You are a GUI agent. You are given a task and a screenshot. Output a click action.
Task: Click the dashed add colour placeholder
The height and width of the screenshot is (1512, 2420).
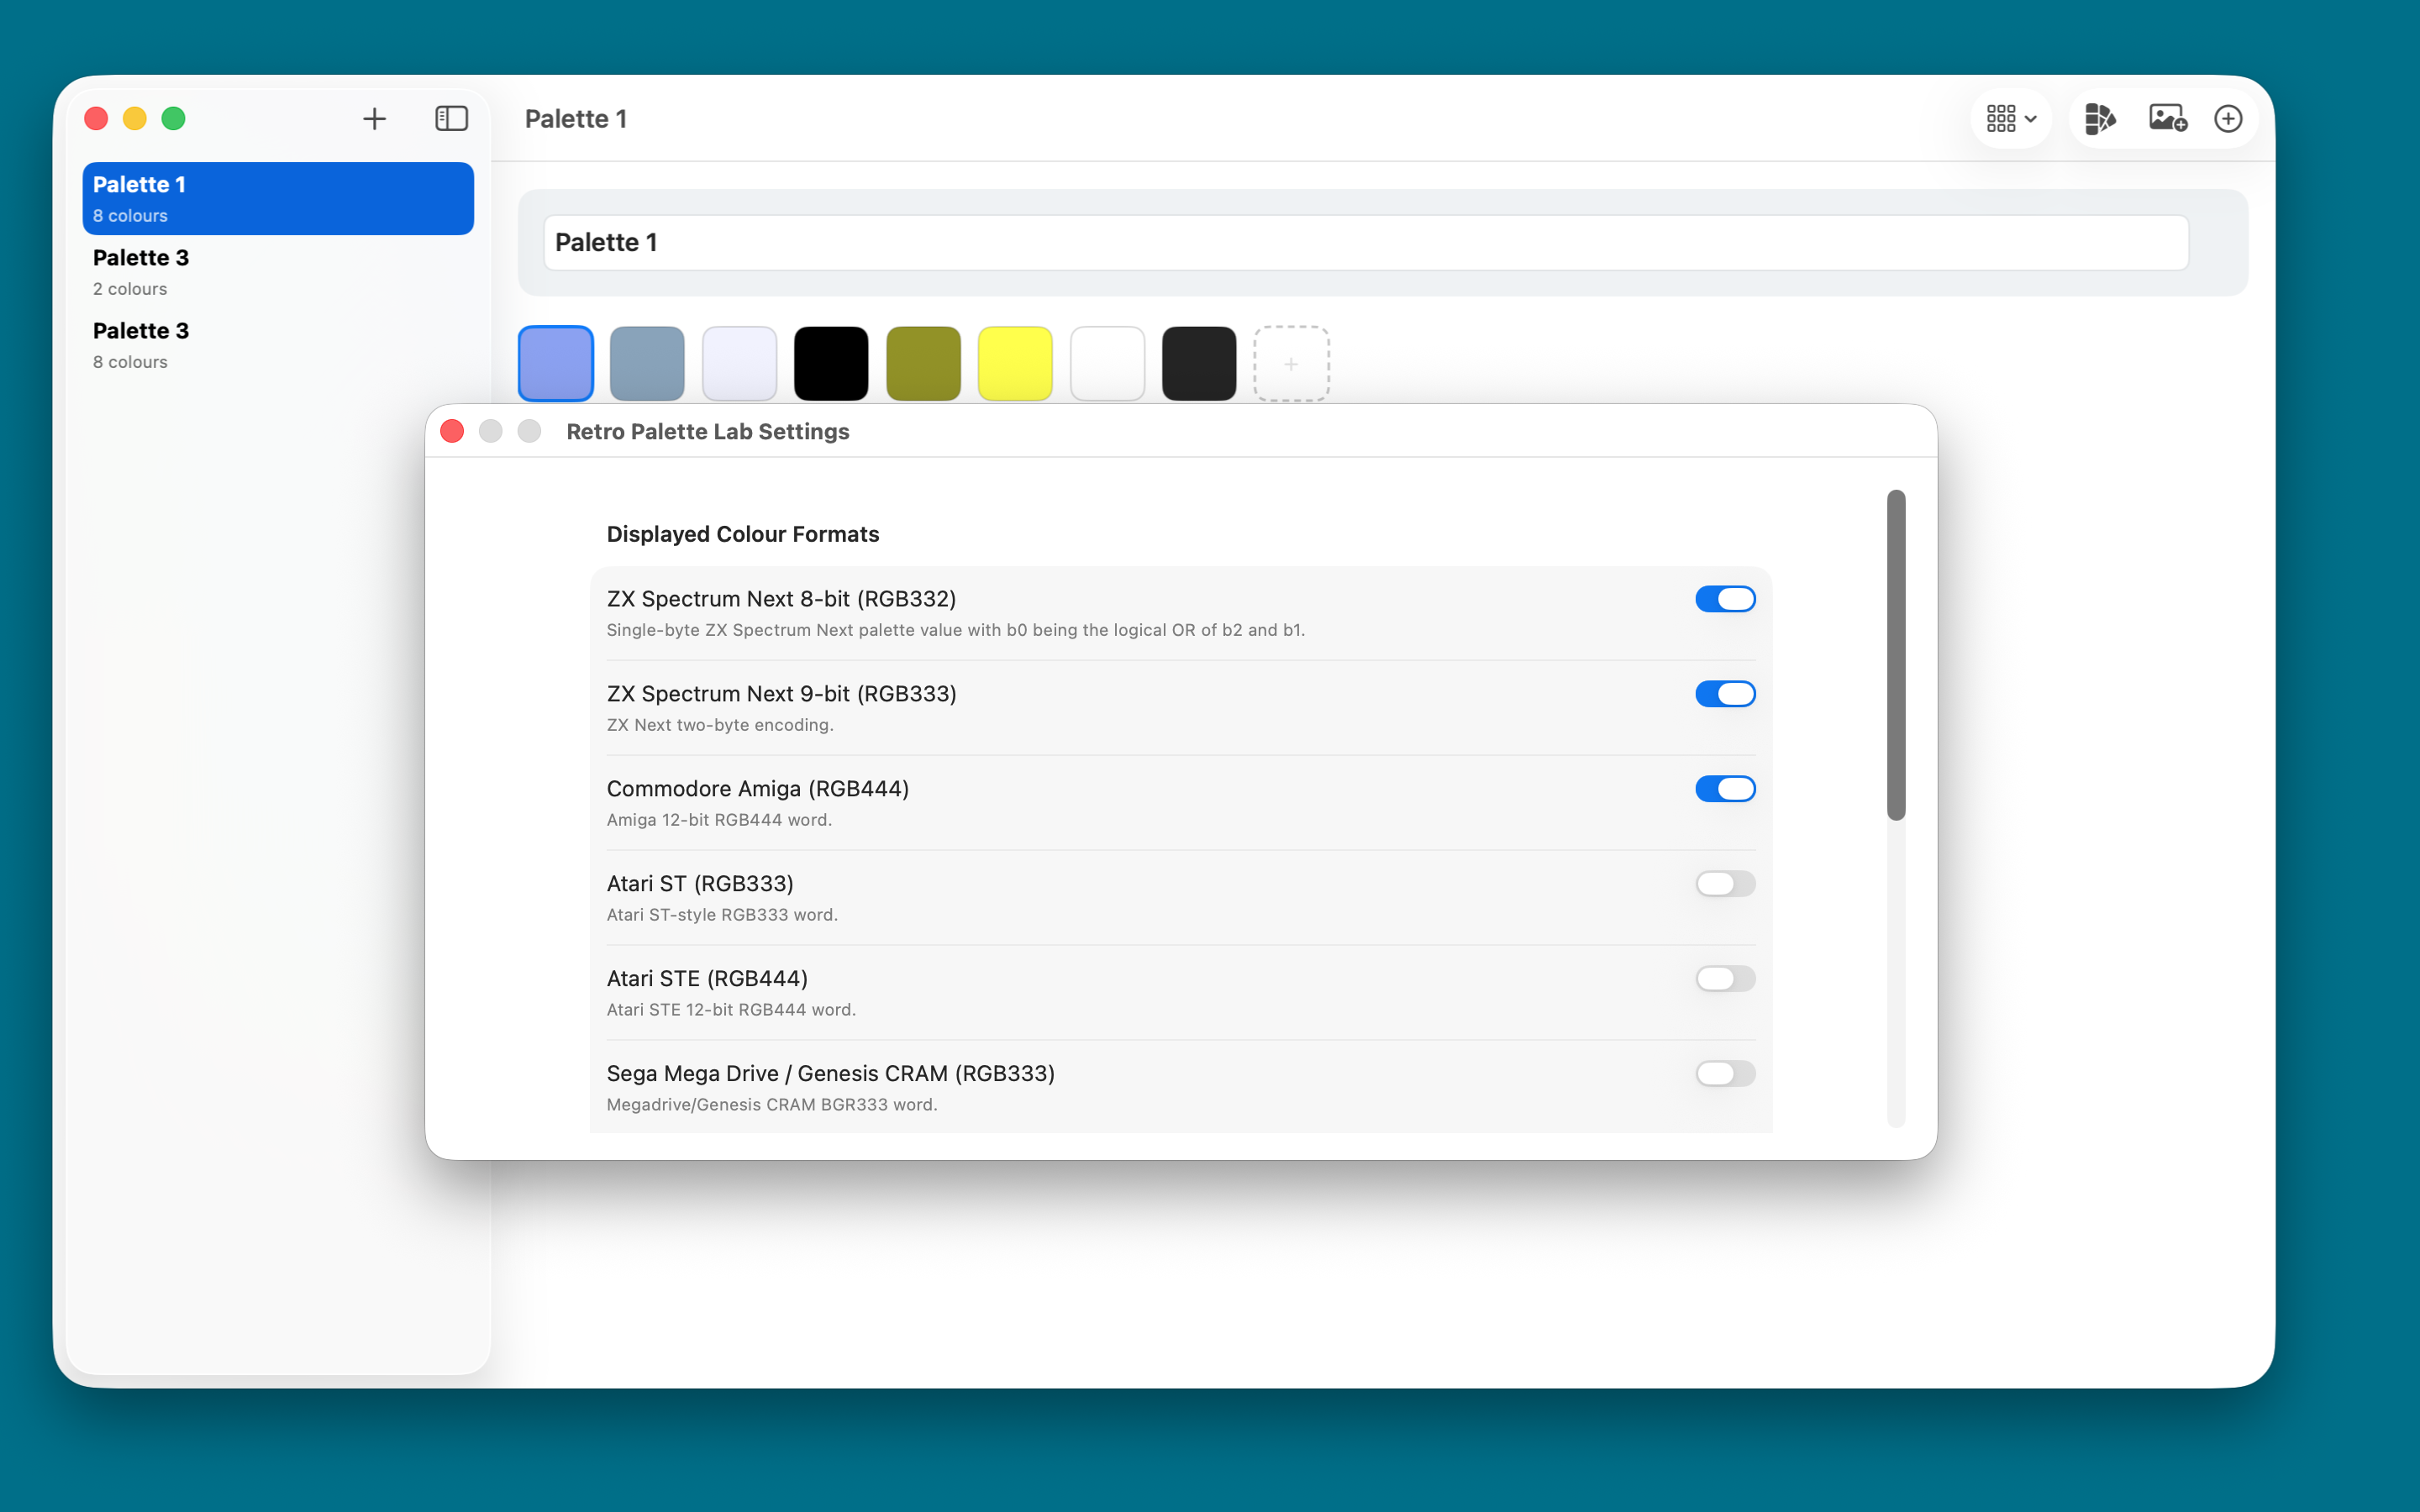pos(1291,364)
